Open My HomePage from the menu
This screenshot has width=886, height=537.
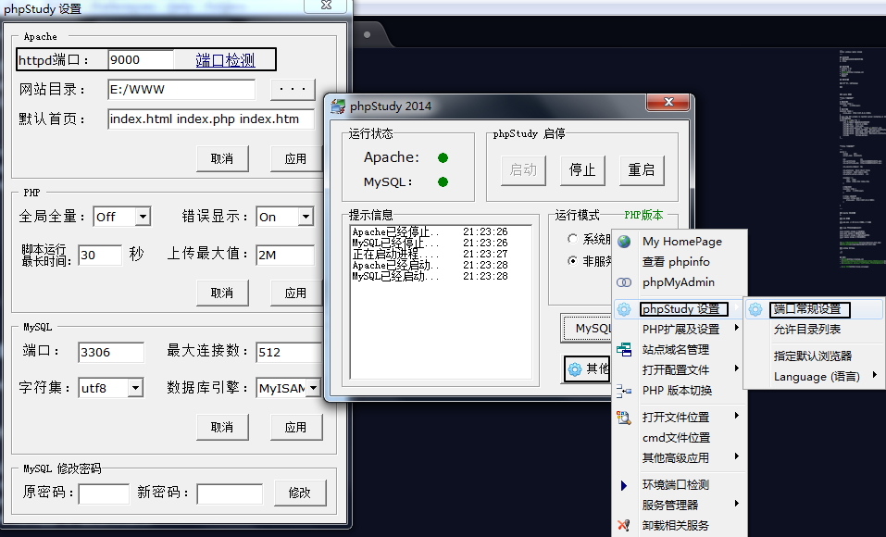[682, 242]
